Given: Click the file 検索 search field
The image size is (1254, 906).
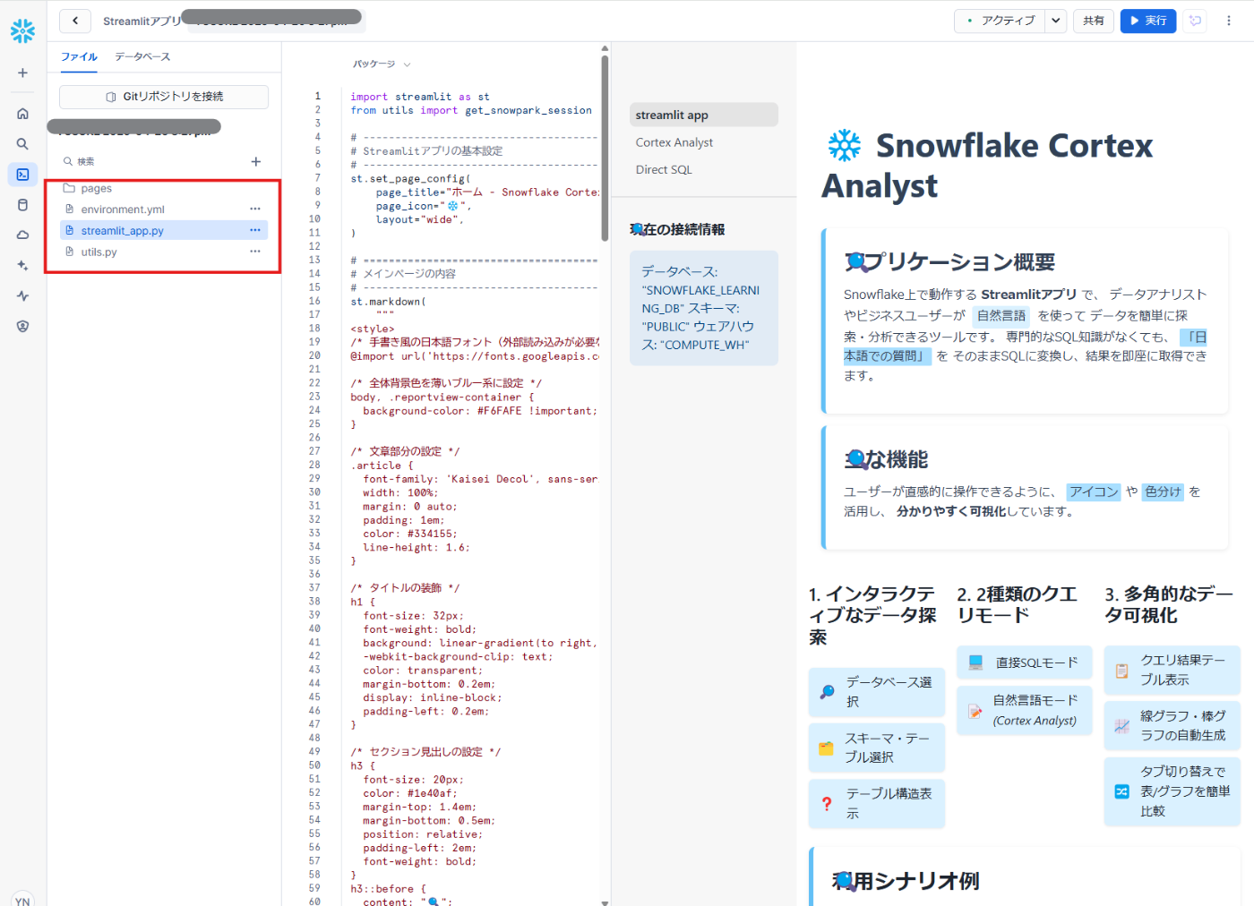Looking at the screenshot, I should (152, 162).
